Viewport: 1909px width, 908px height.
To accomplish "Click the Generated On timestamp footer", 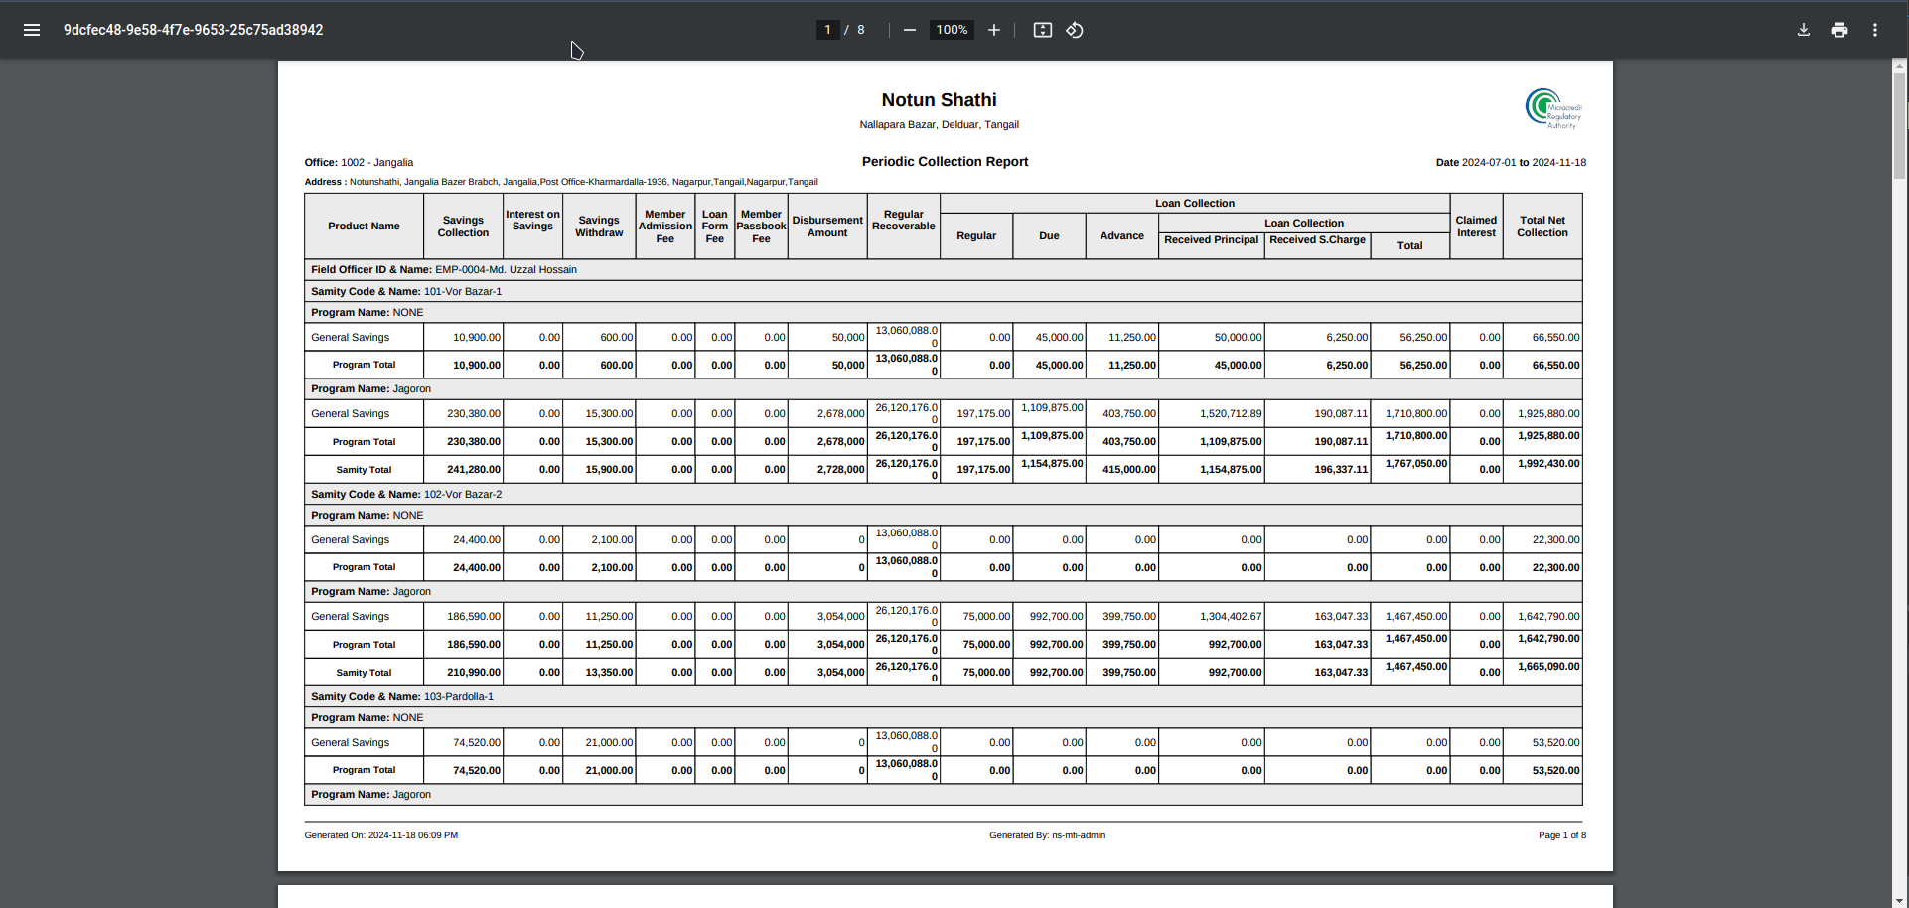I will click(380, 835).
